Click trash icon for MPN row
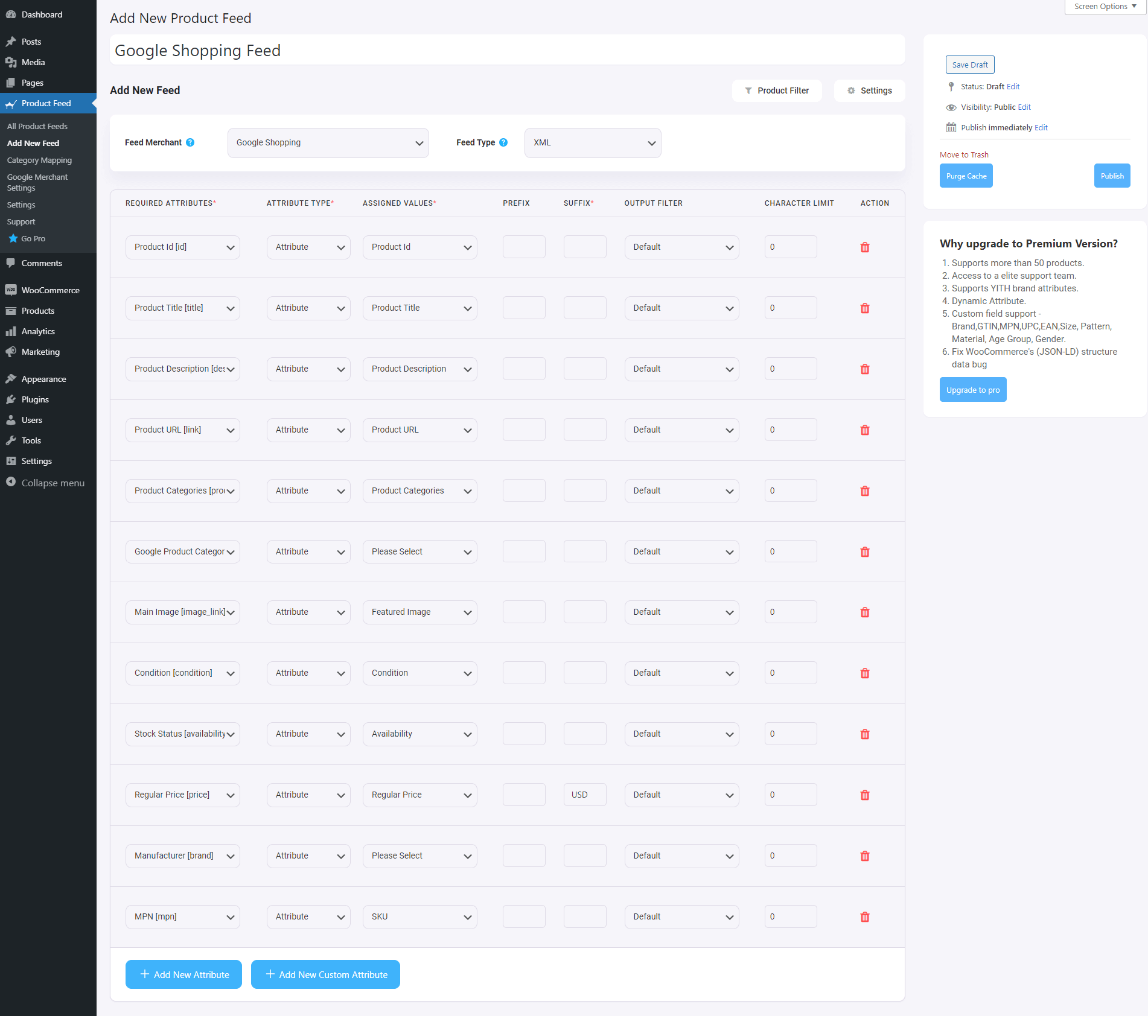Screen dimensions: 1148x1016 pos(864,917)
